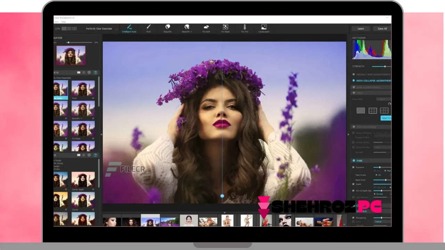
Task: Click the Save All button
Action: pyautogui.click(x=382, y=28)
